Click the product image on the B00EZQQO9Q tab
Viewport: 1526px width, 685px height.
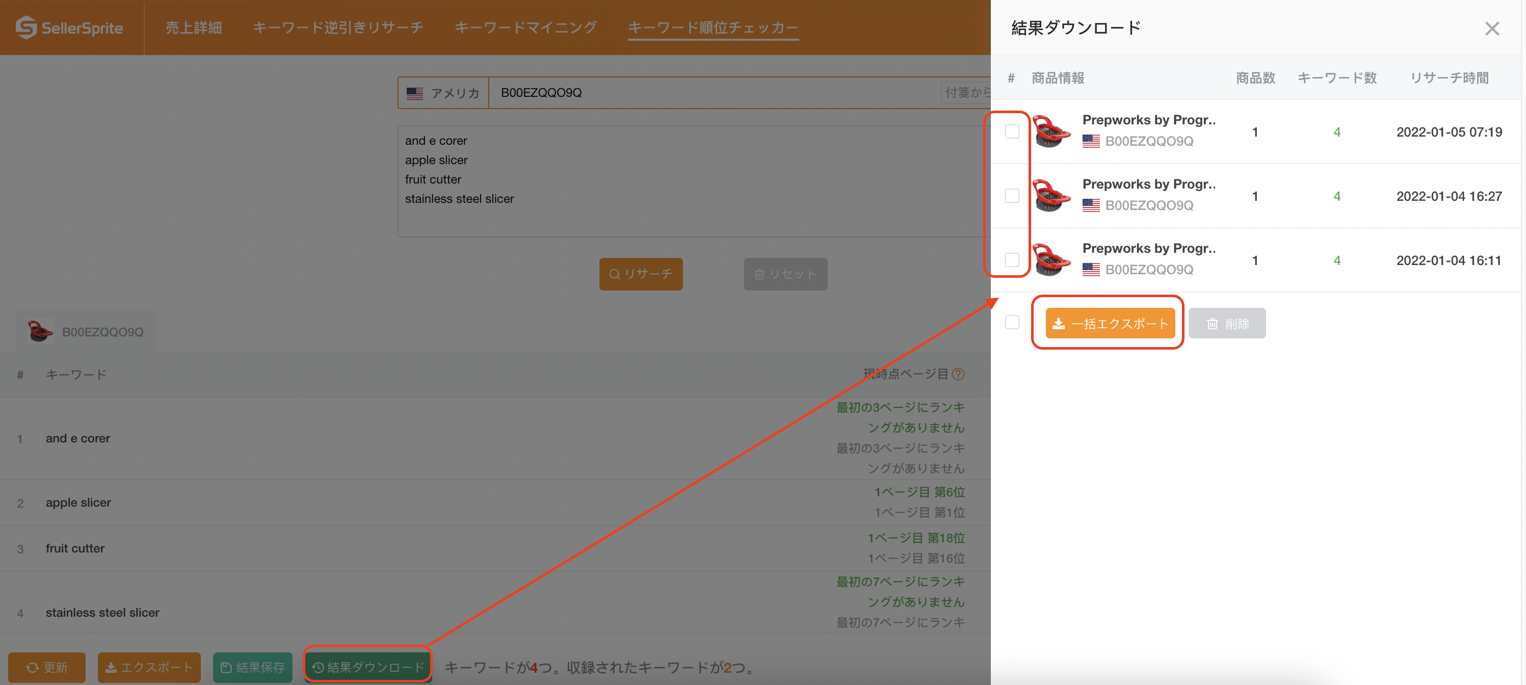(40, 331)
